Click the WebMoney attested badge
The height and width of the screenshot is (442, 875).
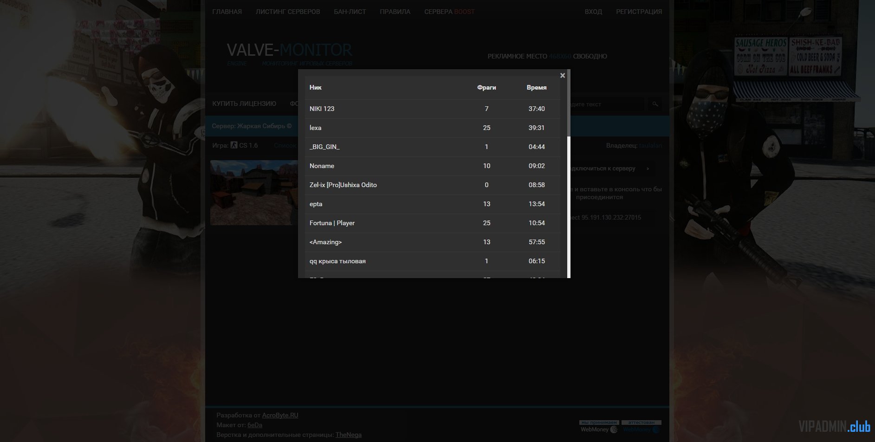point(642,427)
